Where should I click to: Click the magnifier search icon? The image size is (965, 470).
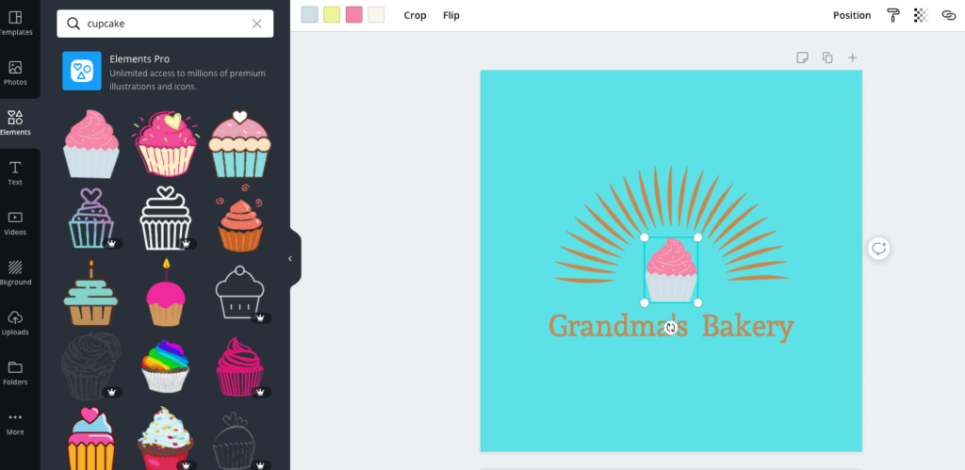(74, 24)
